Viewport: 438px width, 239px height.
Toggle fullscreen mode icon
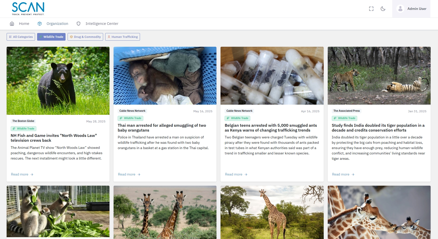(x=371, y=9)
